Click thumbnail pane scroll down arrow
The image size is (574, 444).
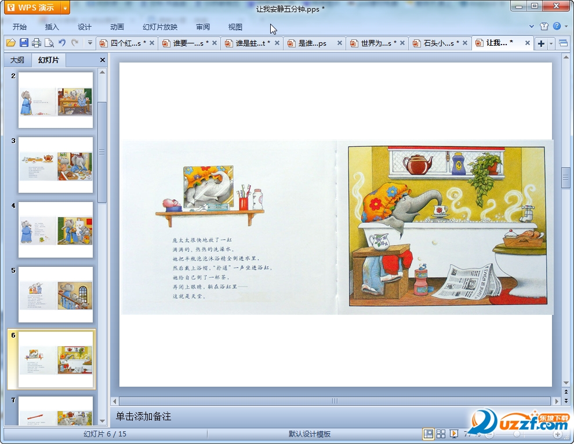(x=103, y=421)
